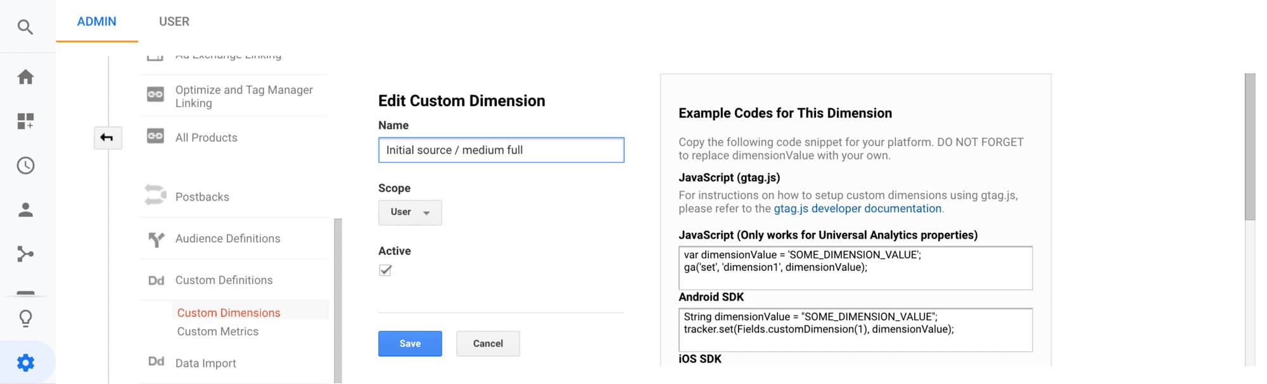
Task: Uncheck the Active checkbox
Action: (385, 271)
